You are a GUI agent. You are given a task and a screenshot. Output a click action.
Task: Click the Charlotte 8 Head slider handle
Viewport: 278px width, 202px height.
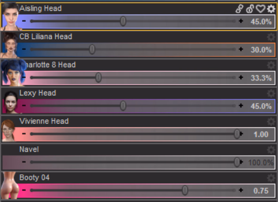pos(98,78)
